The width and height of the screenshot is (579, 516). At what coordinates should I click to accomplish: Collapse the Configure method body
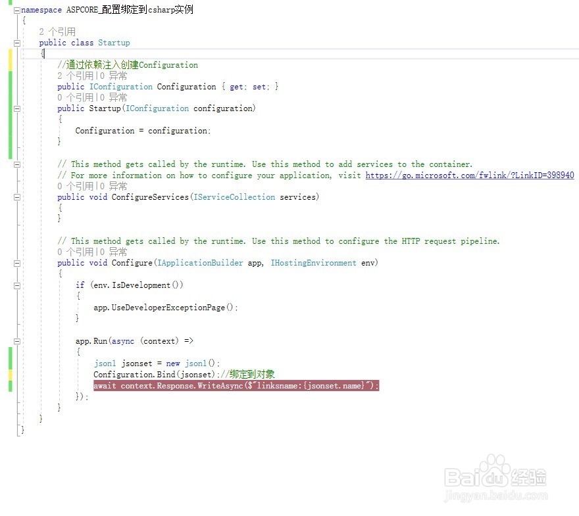tap(16, 262)
